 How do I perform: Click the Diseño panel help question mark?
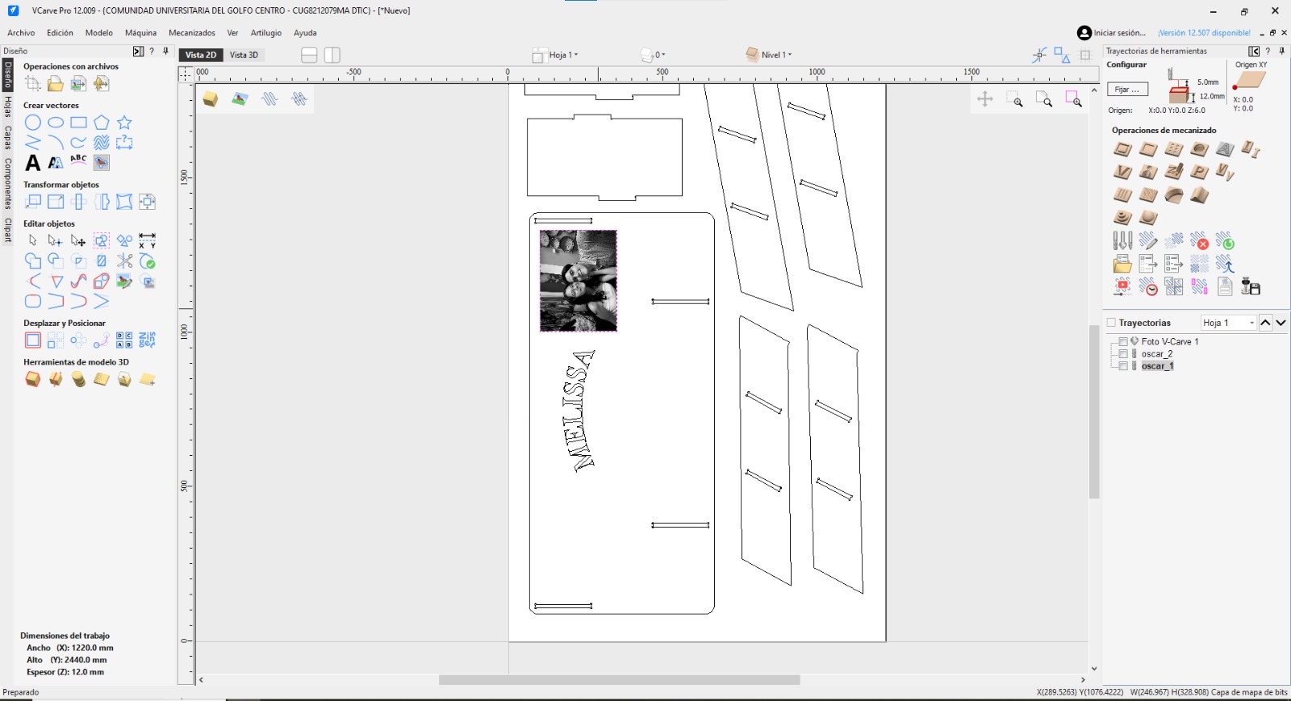coord(152,51)
